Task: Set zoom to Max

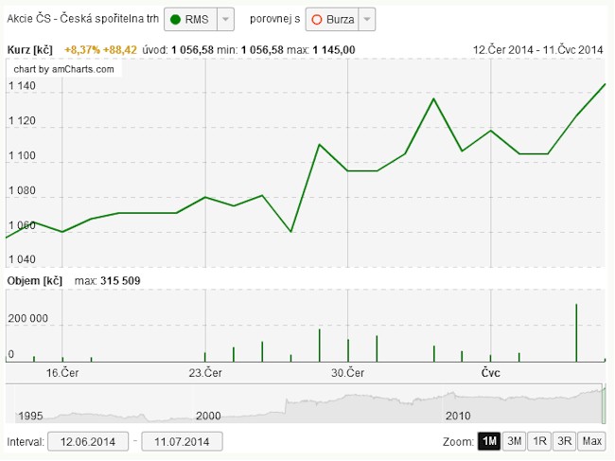Action: [592, 441]
